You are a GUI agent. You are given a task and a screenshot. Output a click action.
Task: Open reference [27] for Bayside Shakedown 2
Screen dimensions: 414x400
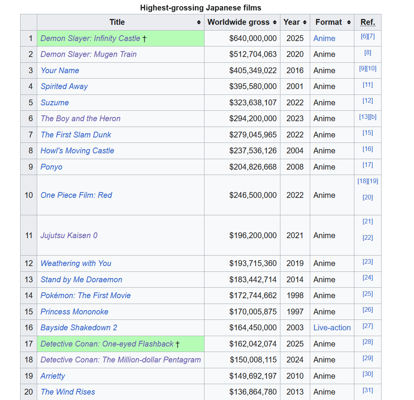pyautogui.click(x=368, y=326)
